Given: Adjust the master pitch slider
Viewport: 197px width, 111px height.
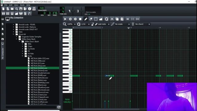Looking at the screenshot, I should pos(81,11).
